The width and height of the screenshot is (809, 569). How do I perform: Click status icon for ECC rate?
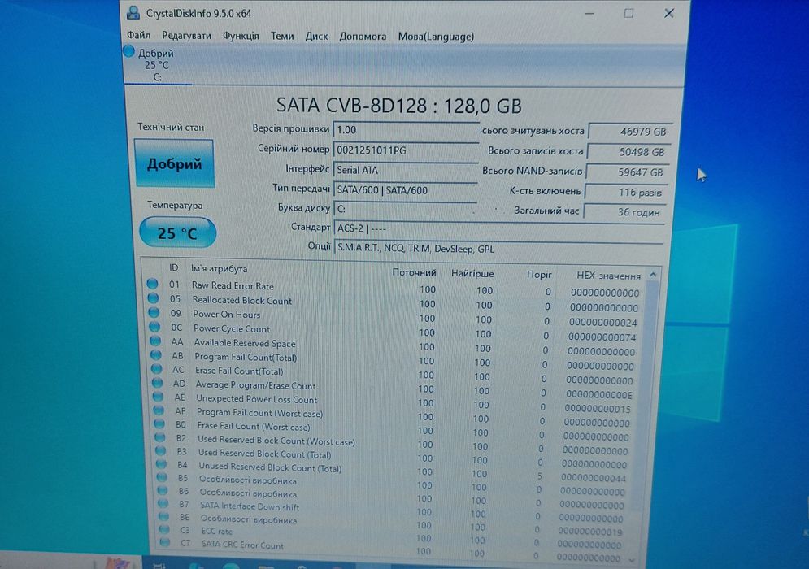click(x=164, y=529)
